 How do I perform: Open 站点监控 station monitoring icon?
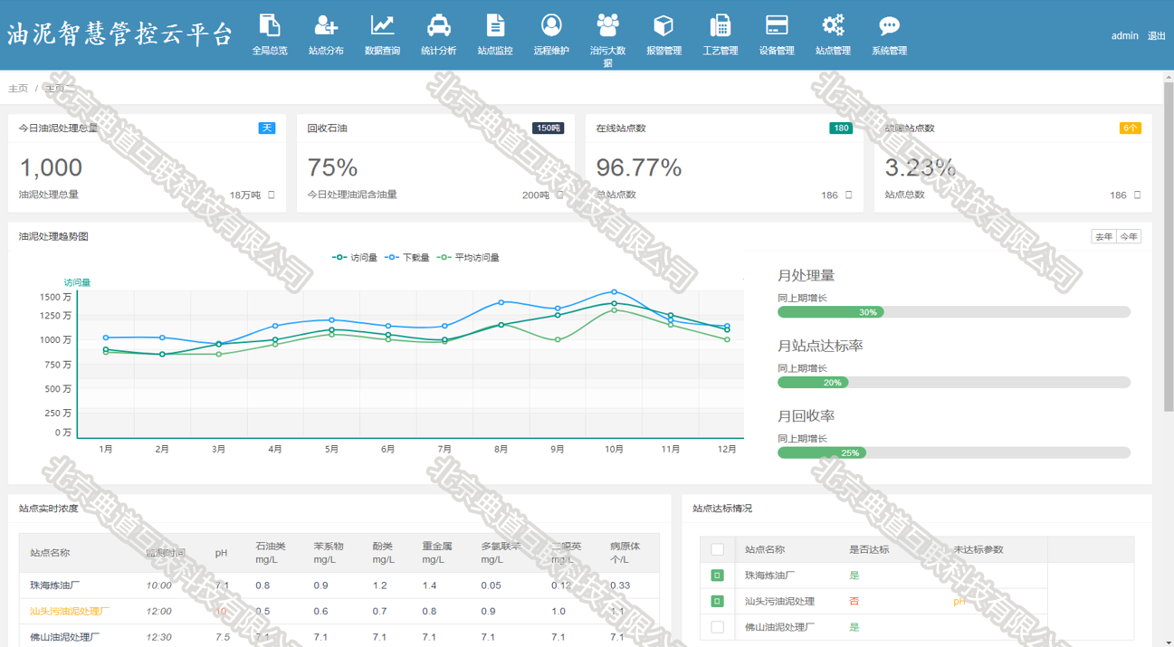click(495, 25)
